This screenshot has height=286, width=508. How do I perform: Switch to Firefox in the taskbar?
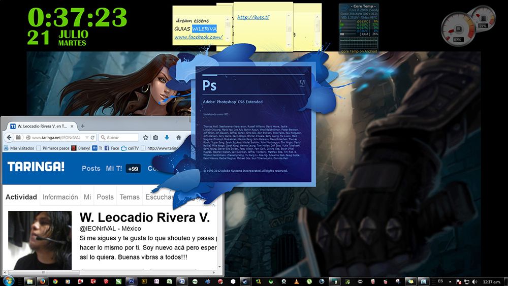click(43, 281)
